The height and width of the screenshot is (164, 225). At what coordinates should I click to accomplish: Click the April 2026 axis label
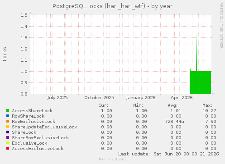(x=182, y=98)
